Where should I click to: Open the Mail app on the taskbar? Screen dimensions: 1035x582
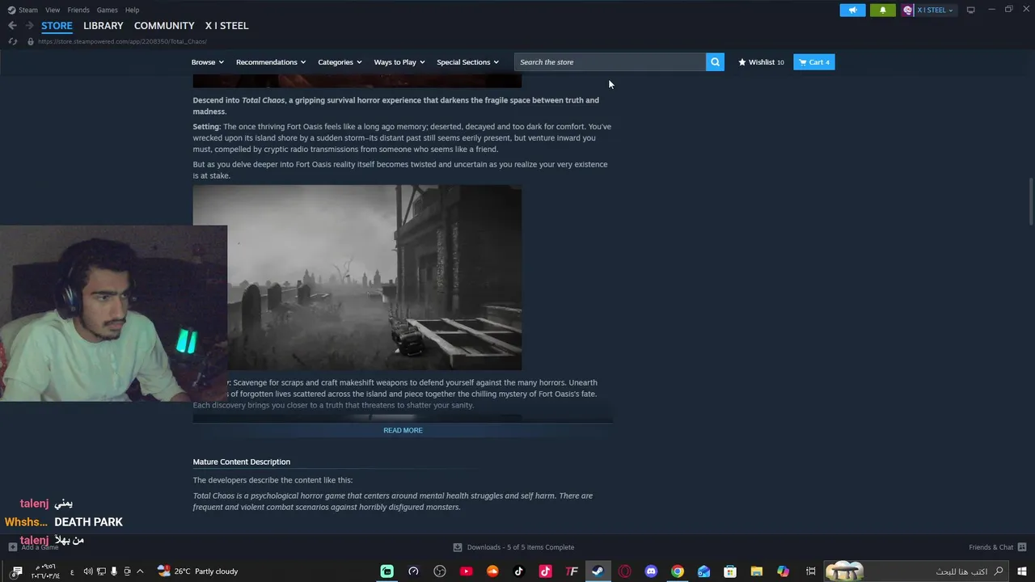coord(703,571)
